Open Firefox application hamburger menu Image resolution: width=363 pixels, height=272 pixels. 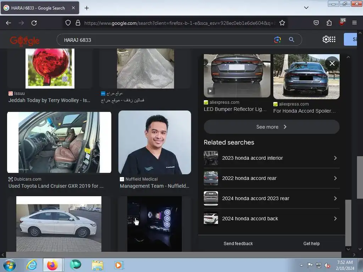(354, 23)
